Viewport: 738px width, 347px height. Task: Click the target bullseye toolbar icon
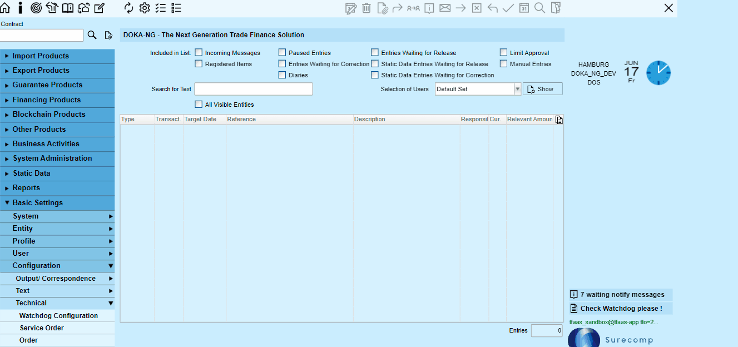click(36, 8)
